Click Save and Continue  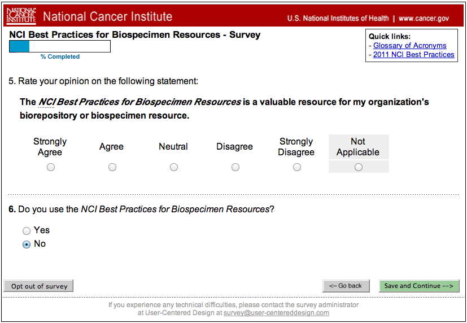point(419,286)
